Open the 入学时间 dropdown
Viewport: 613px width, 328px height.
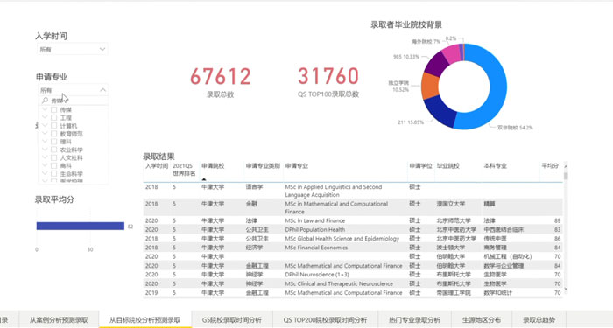(73, 49)
